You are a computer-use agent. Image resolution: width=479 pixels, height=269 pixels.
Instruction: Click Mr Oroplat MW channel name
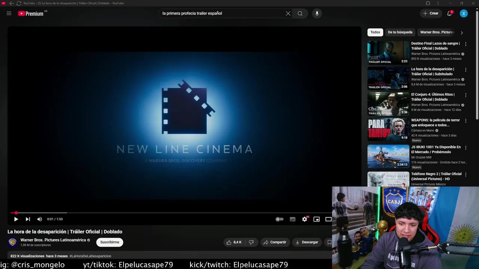click(421, 157)
